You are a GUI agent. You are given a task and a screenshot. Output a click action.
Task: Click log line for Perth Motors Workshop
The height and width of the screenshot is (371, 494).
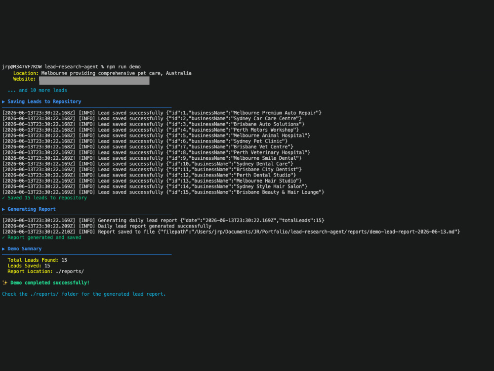click(151, 130)
